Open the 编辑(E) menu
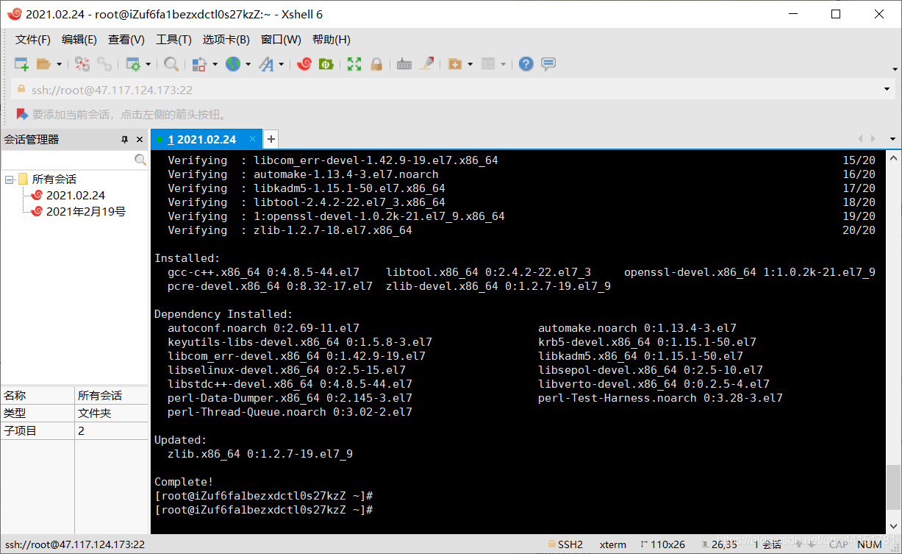Screen dimensions: 902x554 (79, 40)
